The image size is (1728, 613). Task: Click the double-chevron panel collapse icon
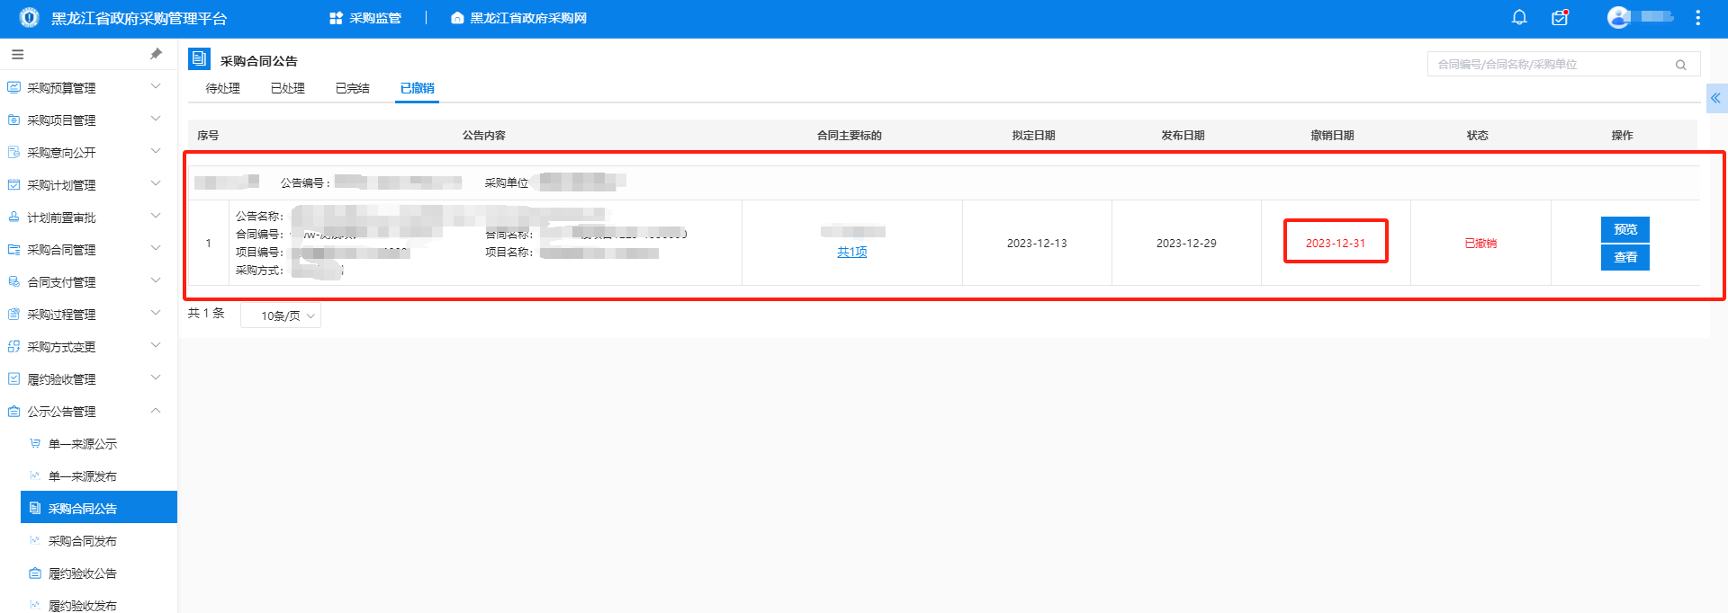[1716, 98]
